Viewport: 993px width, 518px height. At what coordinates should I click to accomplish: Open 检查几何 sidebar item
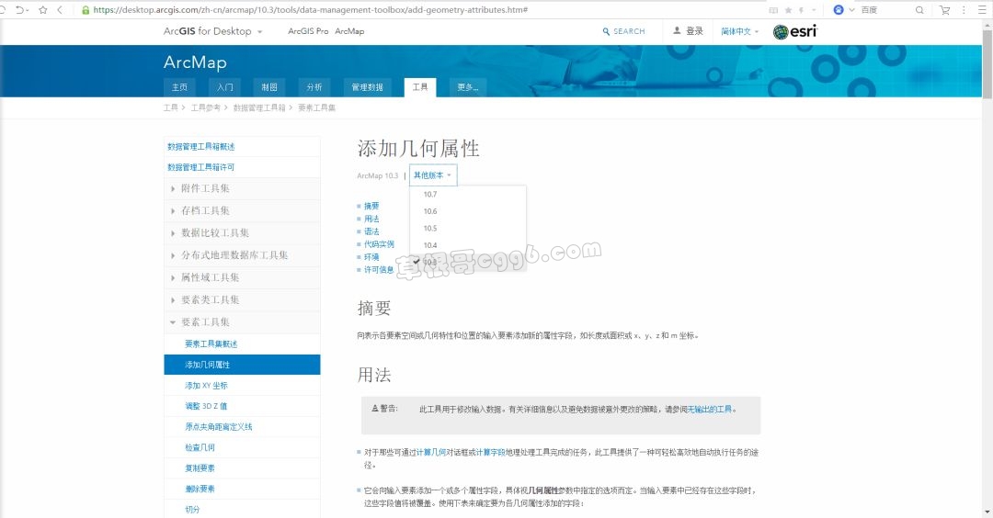[x=200, y=448]
